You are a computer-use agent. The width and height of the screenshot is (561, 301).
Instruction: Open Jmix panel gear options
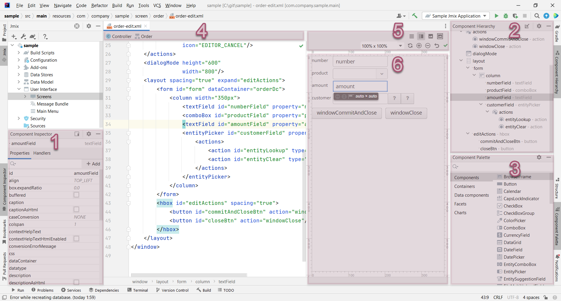click(x=89, y=26)
